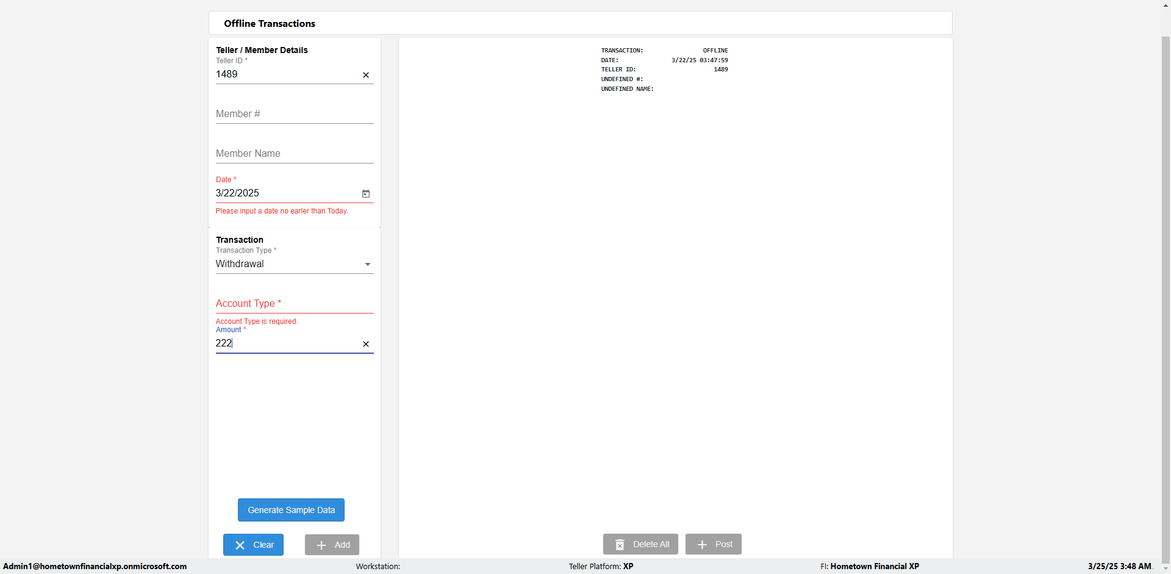Click the scrollbar down arrow
1171x574 pixels.
coord(1166,569)
